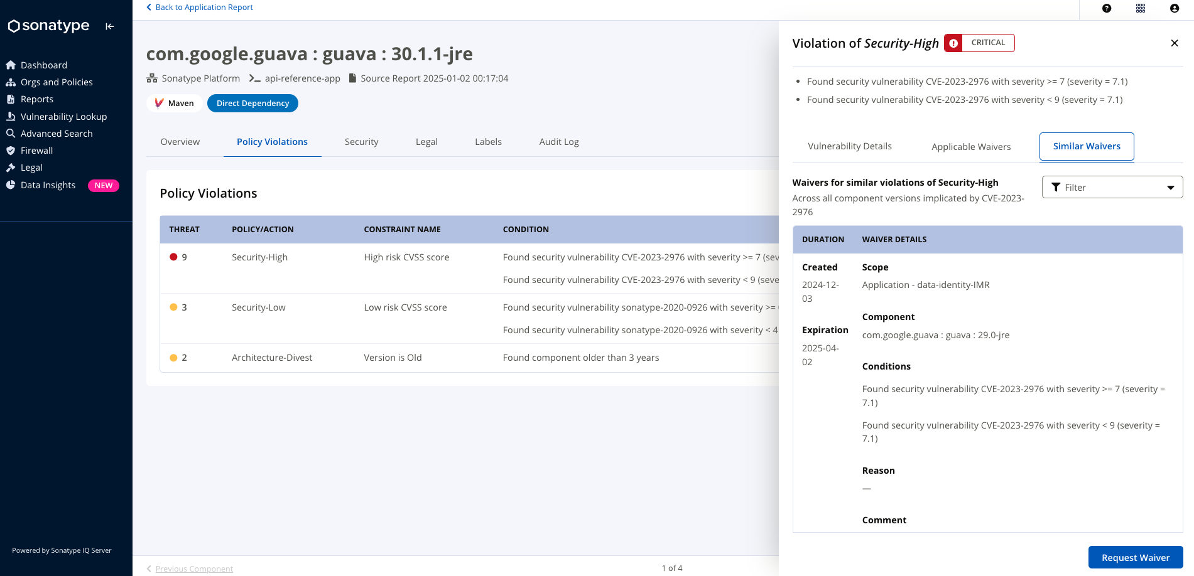Click the Orgs and Policies hierarchy icon
This screenshot has height=576, width=1194.
(11, 82)
